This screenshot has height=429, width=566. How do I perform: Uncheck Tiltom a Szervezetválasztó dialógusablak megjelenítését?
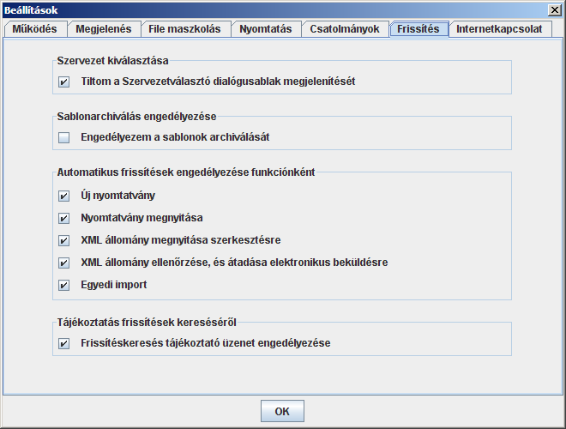pyautogui.click(x=64, y=82)
